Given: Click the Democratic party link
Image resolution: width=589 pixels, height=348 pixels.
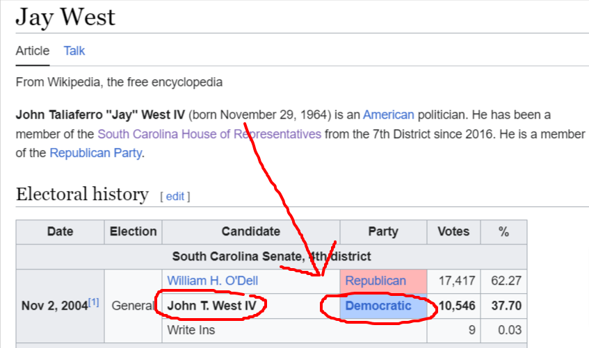Looking at the screenshot, I should [378, 306].
